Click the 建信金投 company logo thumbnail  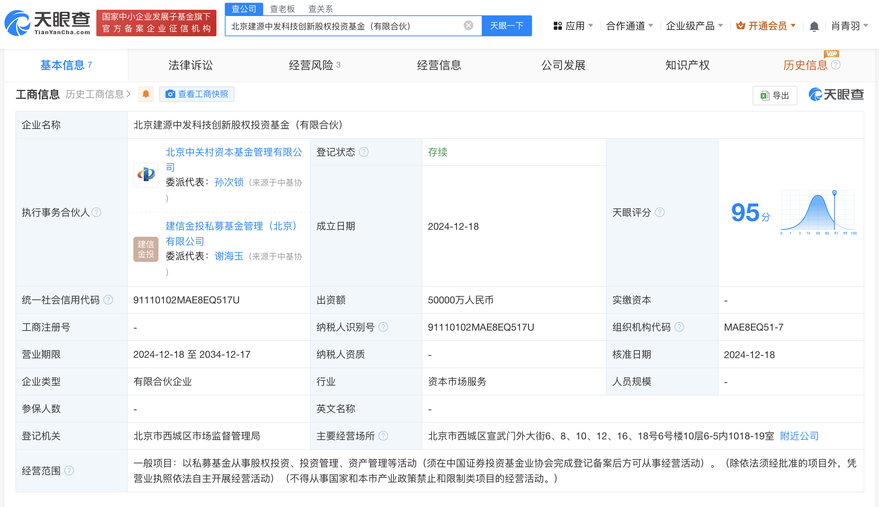[146, 249]
